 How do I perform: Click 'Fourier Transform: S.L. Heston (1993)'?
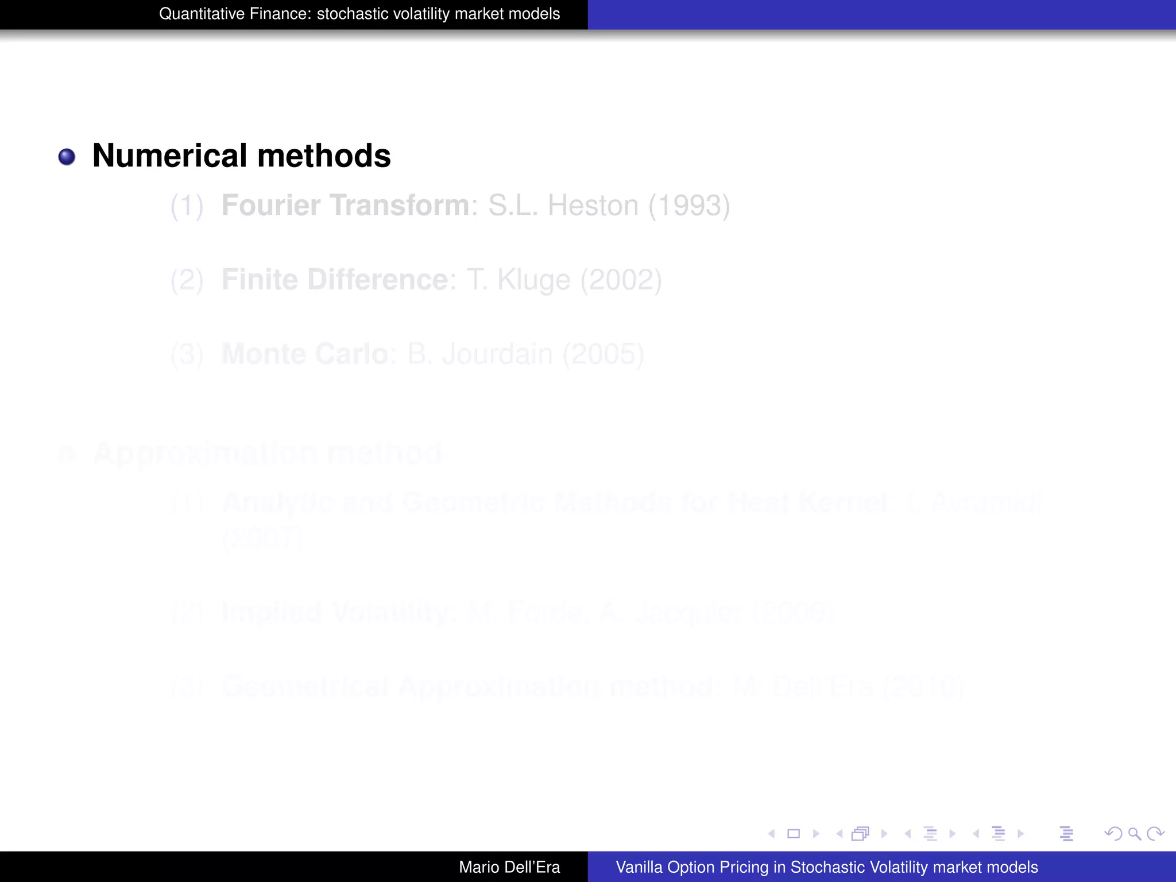475,206
